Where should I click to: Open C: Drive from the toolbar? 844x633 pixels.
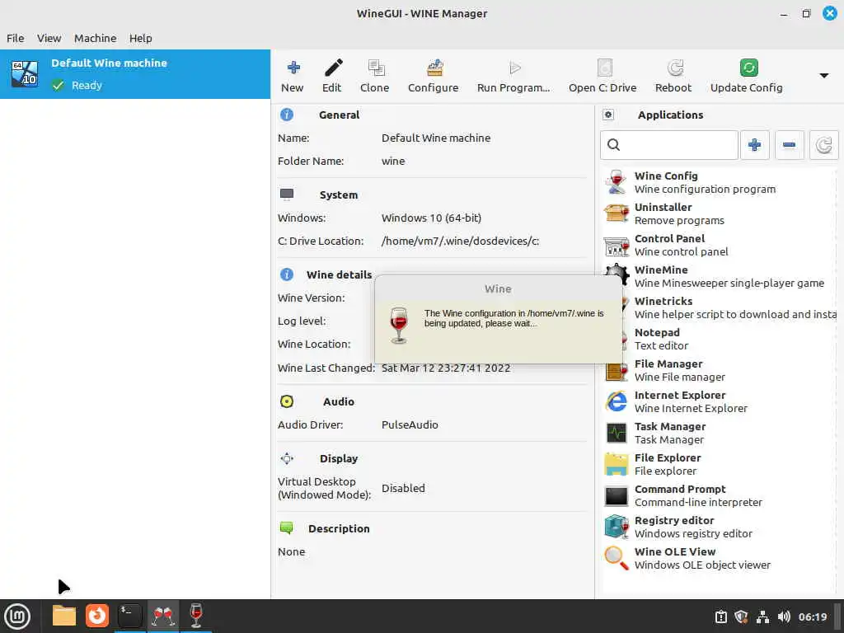[x=603, y=75]
